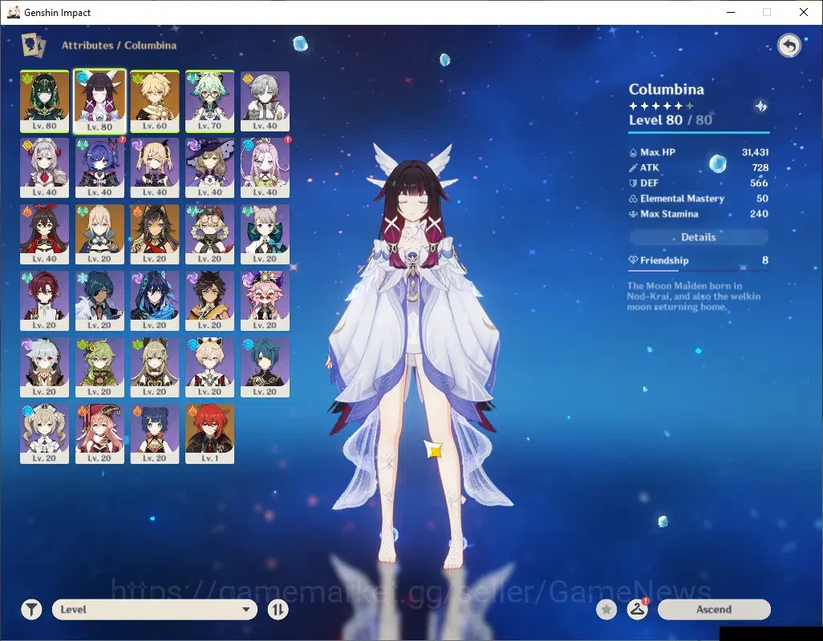This screenshot has height=641, width=823.
Task: Select Dori's portrait
Action: pyautogui.click(x=265, y=300)
